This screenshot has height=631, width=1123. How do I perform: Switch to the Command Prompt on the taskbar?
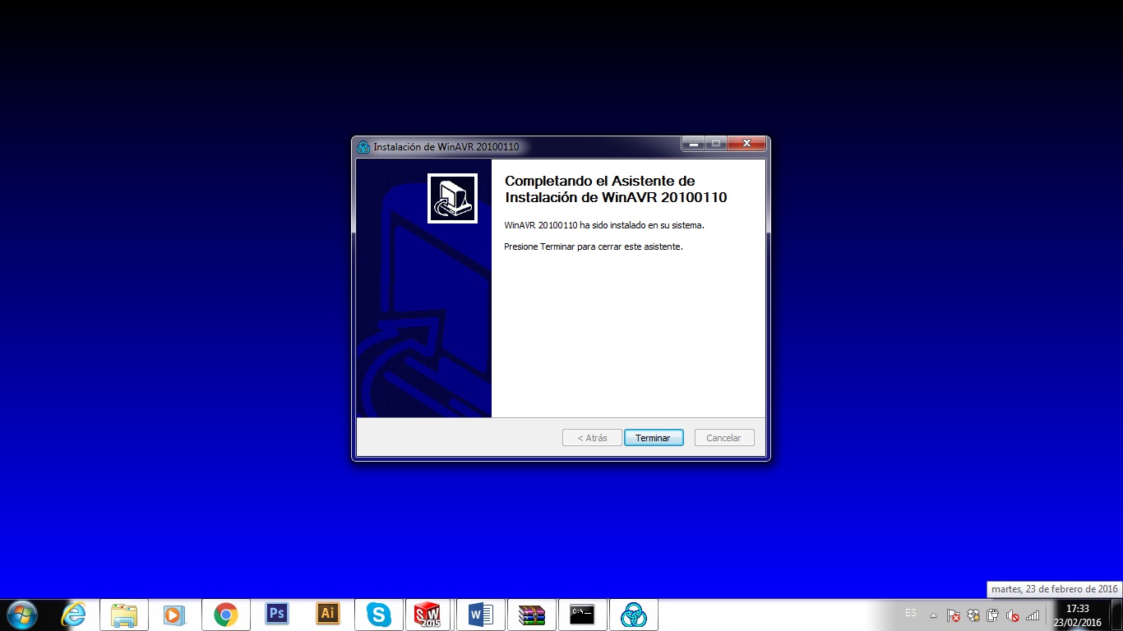click(583, 615)
